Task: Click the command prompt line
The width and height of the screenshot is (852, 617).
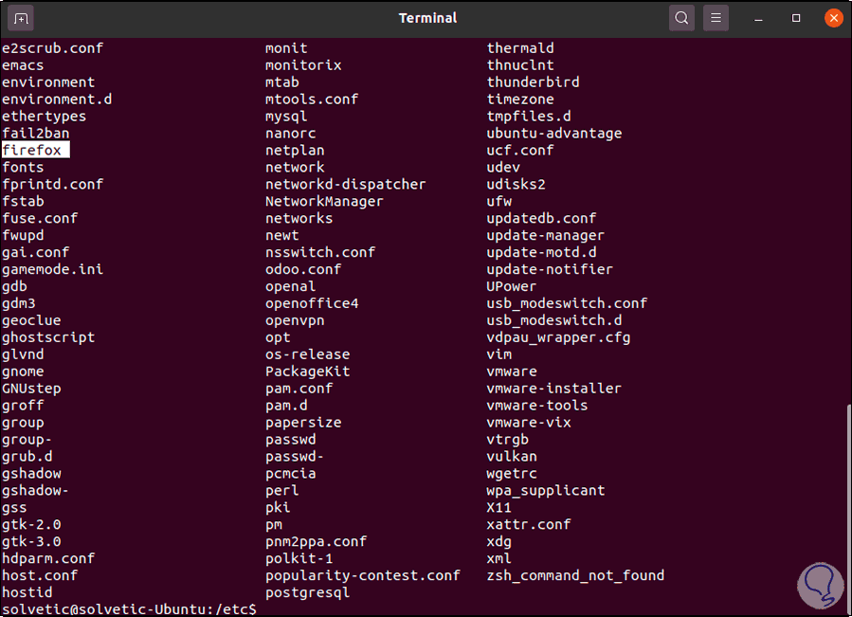Action: [129, 609]
